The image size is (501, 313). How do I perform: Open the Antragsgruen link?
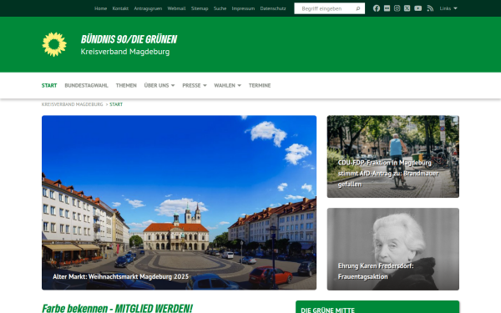pyautogui.click(x=148, y=8)
